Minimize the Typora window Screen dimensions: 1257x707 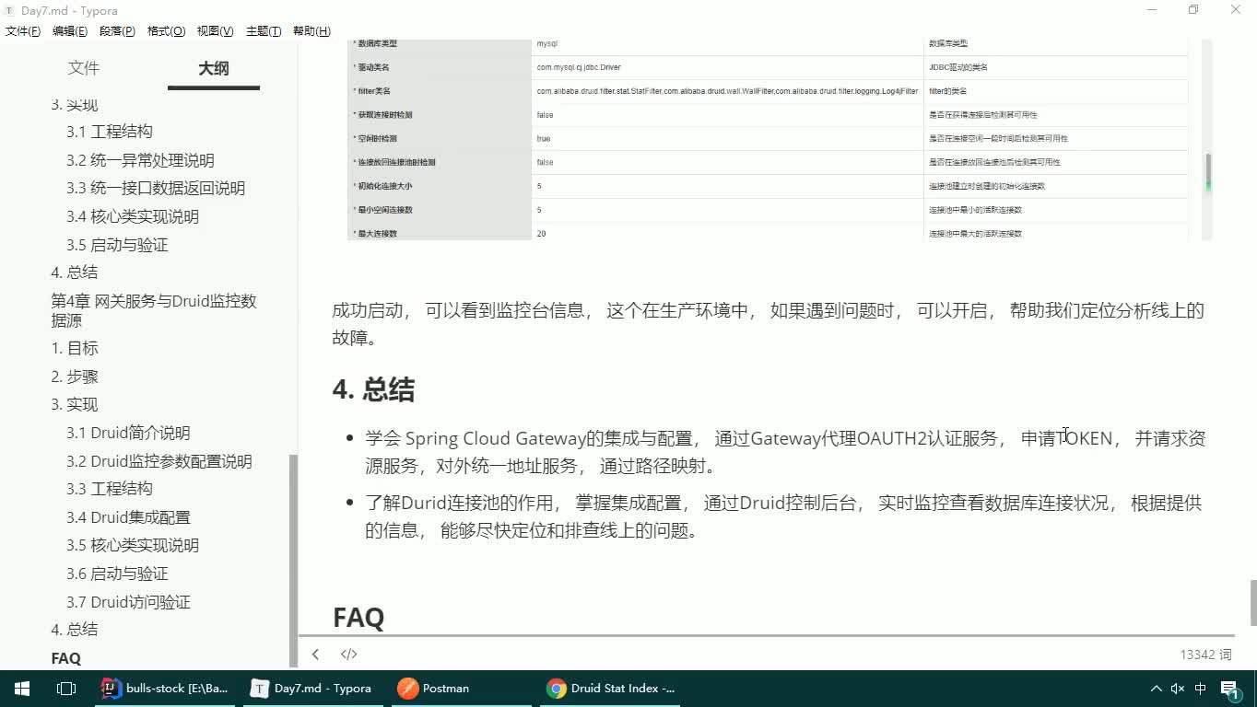click(x=1153, y=10)
